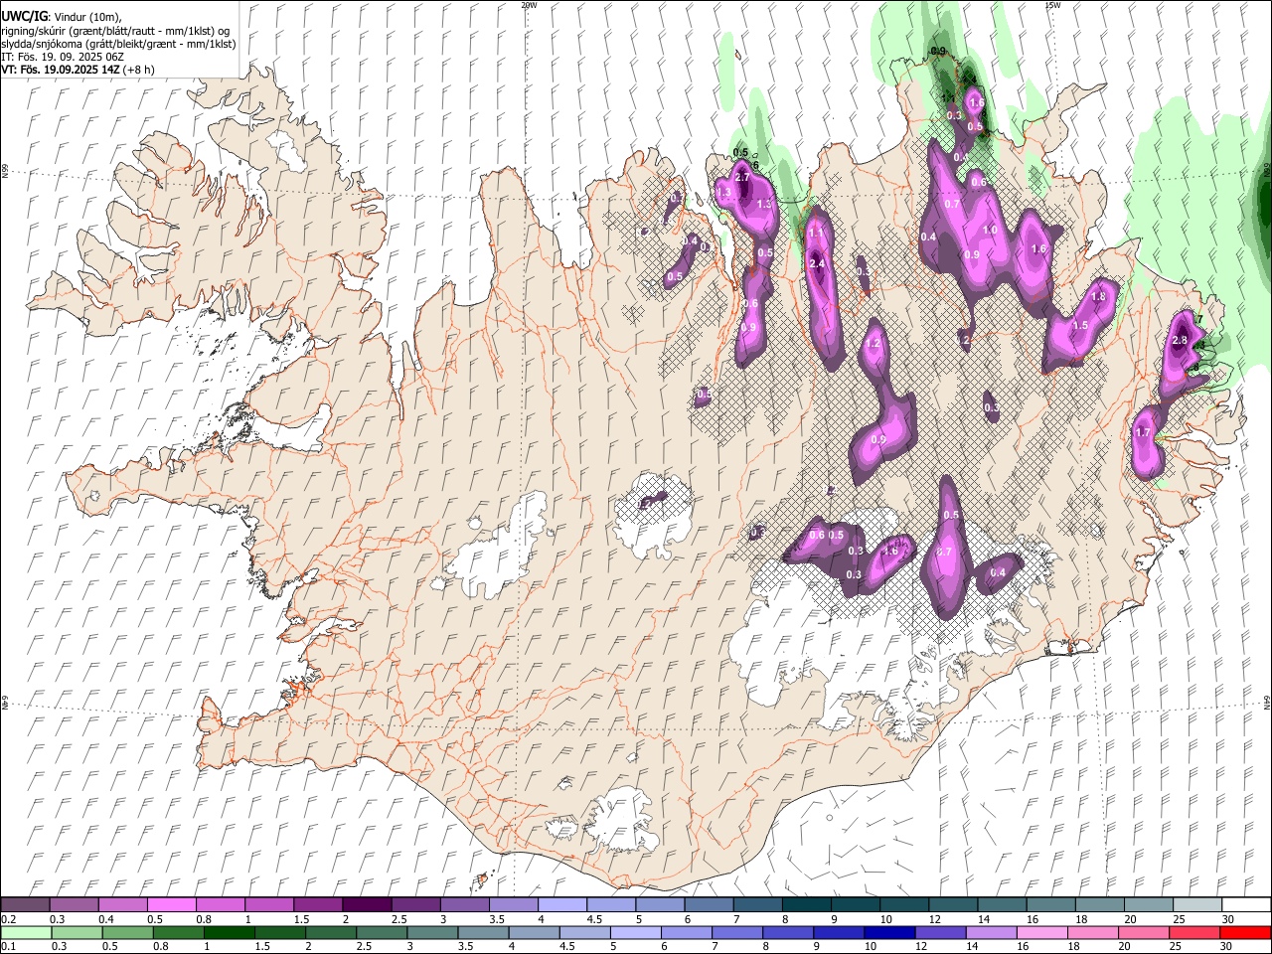Click the 1.5–2 purple snow legend swatch
1272x954 pixels.
(318, 904)
